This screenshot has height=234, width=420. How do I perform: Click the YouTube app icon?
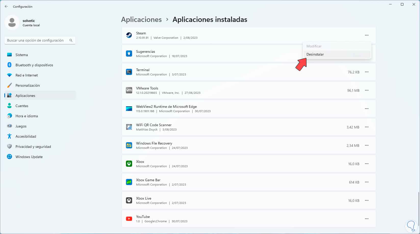click(129, 219)
